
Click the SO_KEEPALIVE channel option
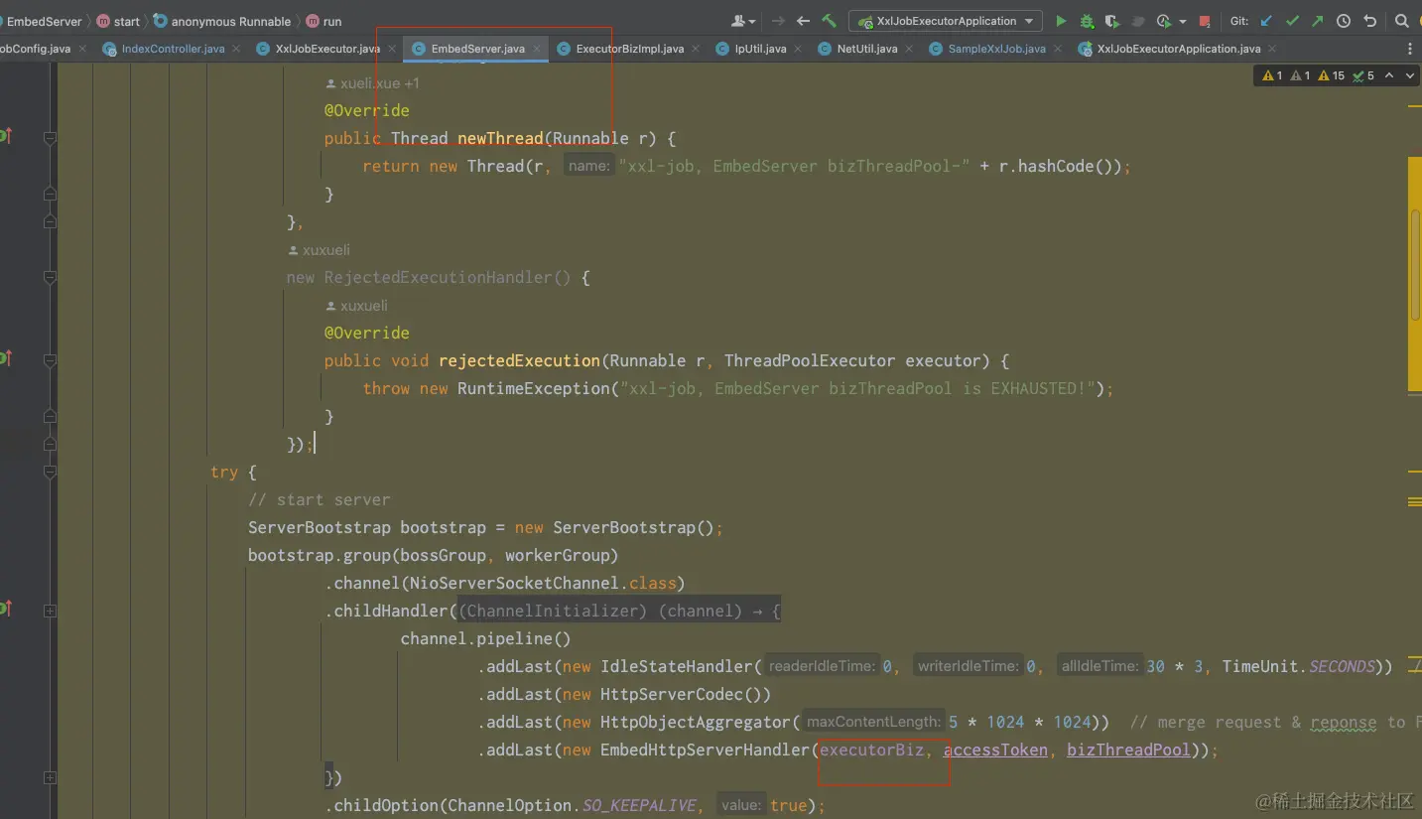click(639, 806)
